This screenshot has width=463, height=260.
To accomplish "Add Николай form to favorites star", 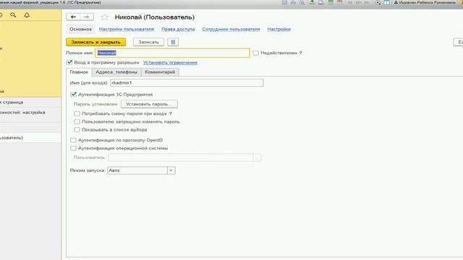I will (104, 17).
